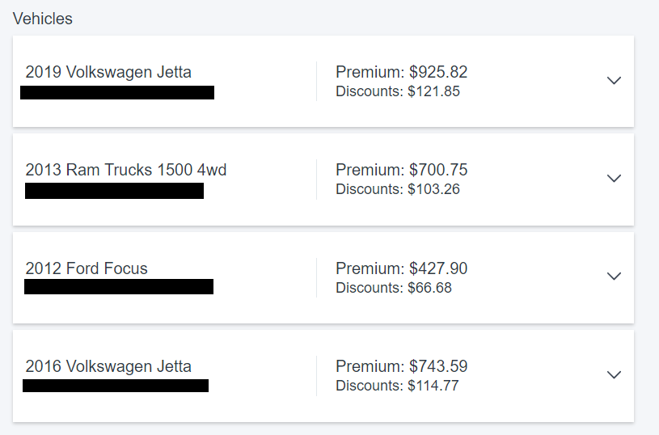Image resolution: width=659 pixels, height=435 pixels.
Task: Select the 2012 Ford Focus title
Action: 87,268
